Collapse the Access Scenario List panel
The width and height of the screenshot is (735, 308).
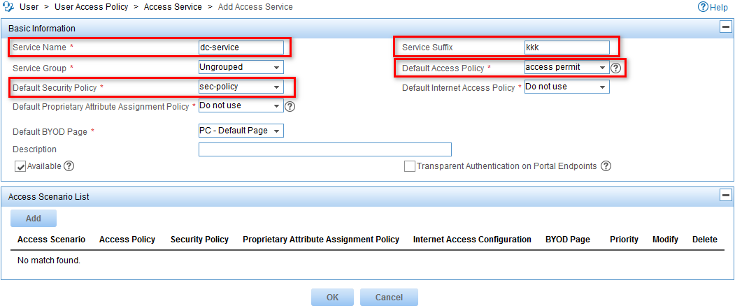tap(725, 196)
